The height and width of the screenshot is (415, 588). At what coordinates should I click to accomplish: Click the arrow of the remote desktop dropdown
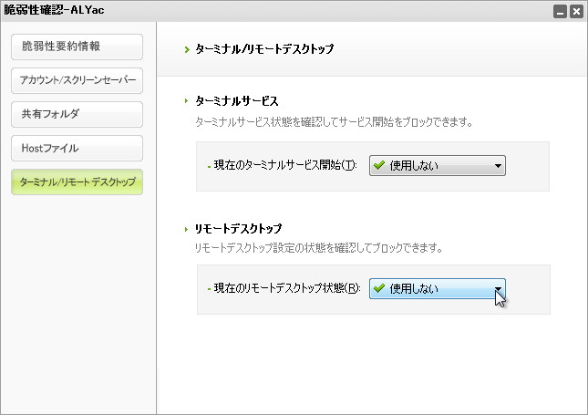tap(497, 289)
